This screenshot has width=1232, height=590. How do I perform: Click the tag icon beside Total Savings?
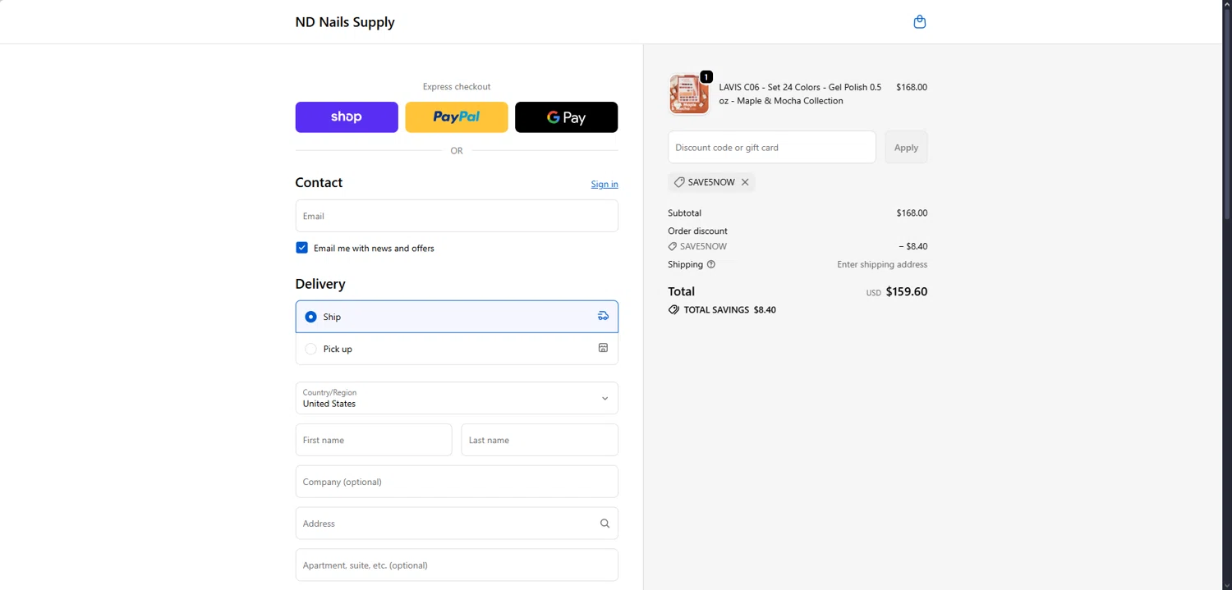pyautogui.click(x=673, y=310)
